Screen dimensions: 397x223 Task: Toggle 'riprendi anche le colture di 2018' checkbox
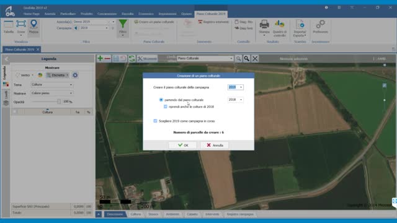pyautogui.click(x=166, y=107)
